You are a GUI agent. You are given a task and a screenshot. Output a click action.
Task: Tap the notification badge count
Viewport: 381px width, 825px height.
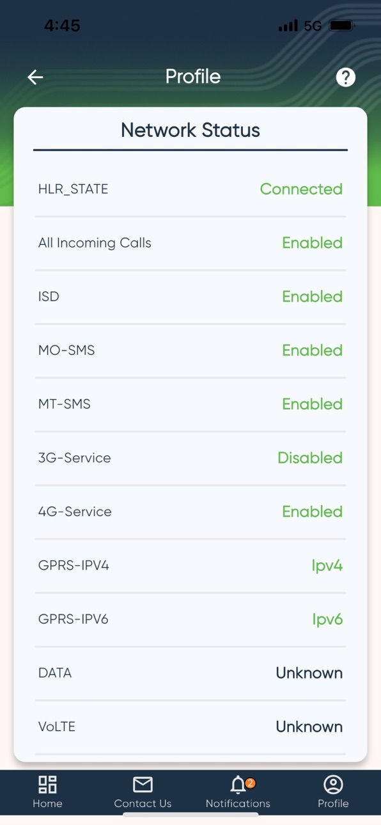point(250,783)
